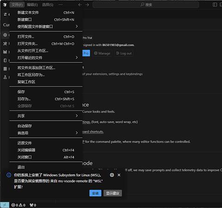Click the sliders icon atop settings sidebar
The height and width of the screenshot is (208, 222).
click(5, 14)
